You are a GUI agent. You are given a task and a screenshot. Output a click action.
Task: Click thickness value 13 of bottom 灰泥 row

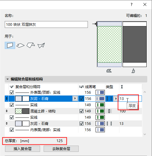coord(121,124)
